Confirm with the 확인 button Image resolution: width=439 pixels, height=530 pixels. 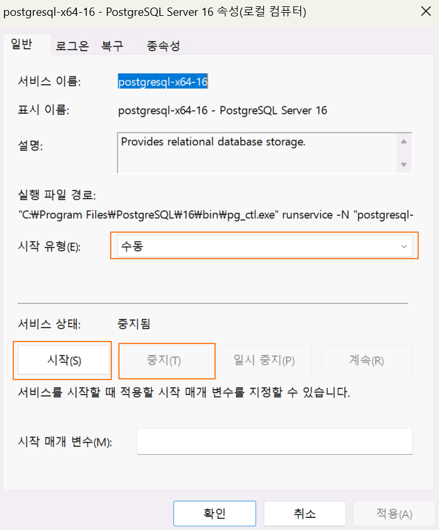(214, 514)
